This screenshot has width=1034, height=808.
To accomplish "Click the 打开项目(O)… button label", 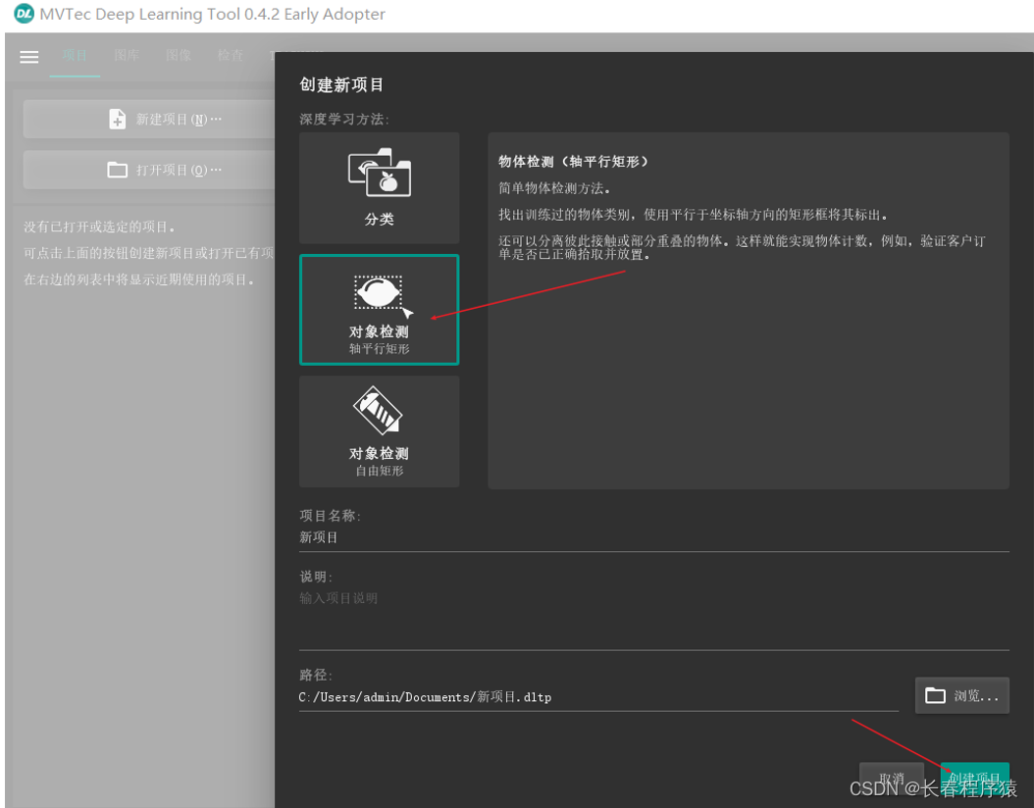I will [179, 170].
